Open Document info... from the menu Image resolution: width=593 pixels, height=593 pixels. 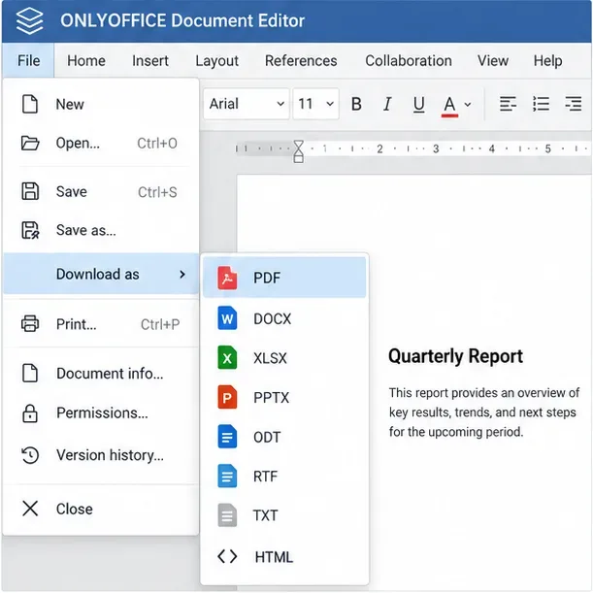[101, 374]
